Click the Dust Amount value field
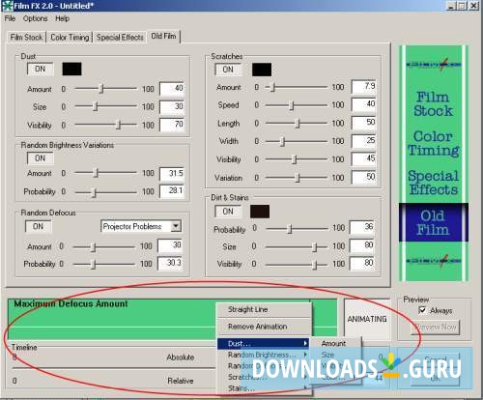Viewport: 483px width, 400px height. click(x=172, y=89)
